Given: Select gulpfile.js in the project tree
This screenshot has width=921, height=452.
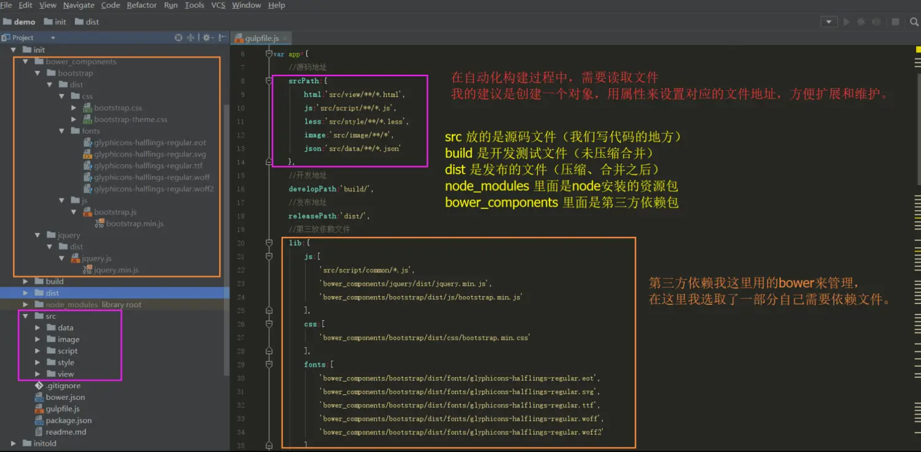Looking at the screenshot, I should [x=63, y=409].
